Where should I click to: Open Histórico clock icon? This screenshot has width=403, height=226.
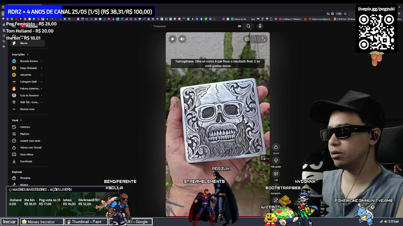(14, 127)
